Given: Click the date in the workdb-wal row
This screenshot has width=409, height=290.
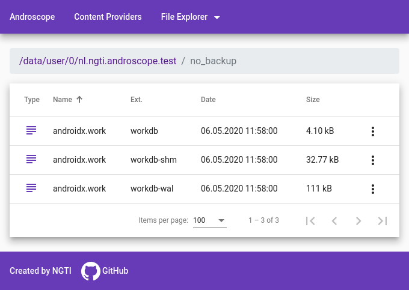Looking at the screenshot, I should [239, 189].
